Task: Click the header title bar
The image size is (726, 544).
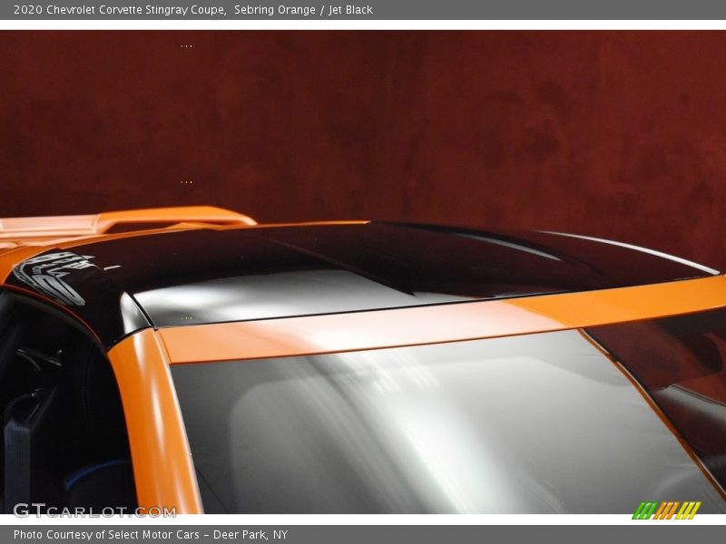Action: click(363, 9)
